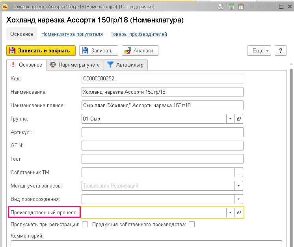The image size is (294, 247).
Task: Click Записать и закрыть button
Action: [41, 50]
